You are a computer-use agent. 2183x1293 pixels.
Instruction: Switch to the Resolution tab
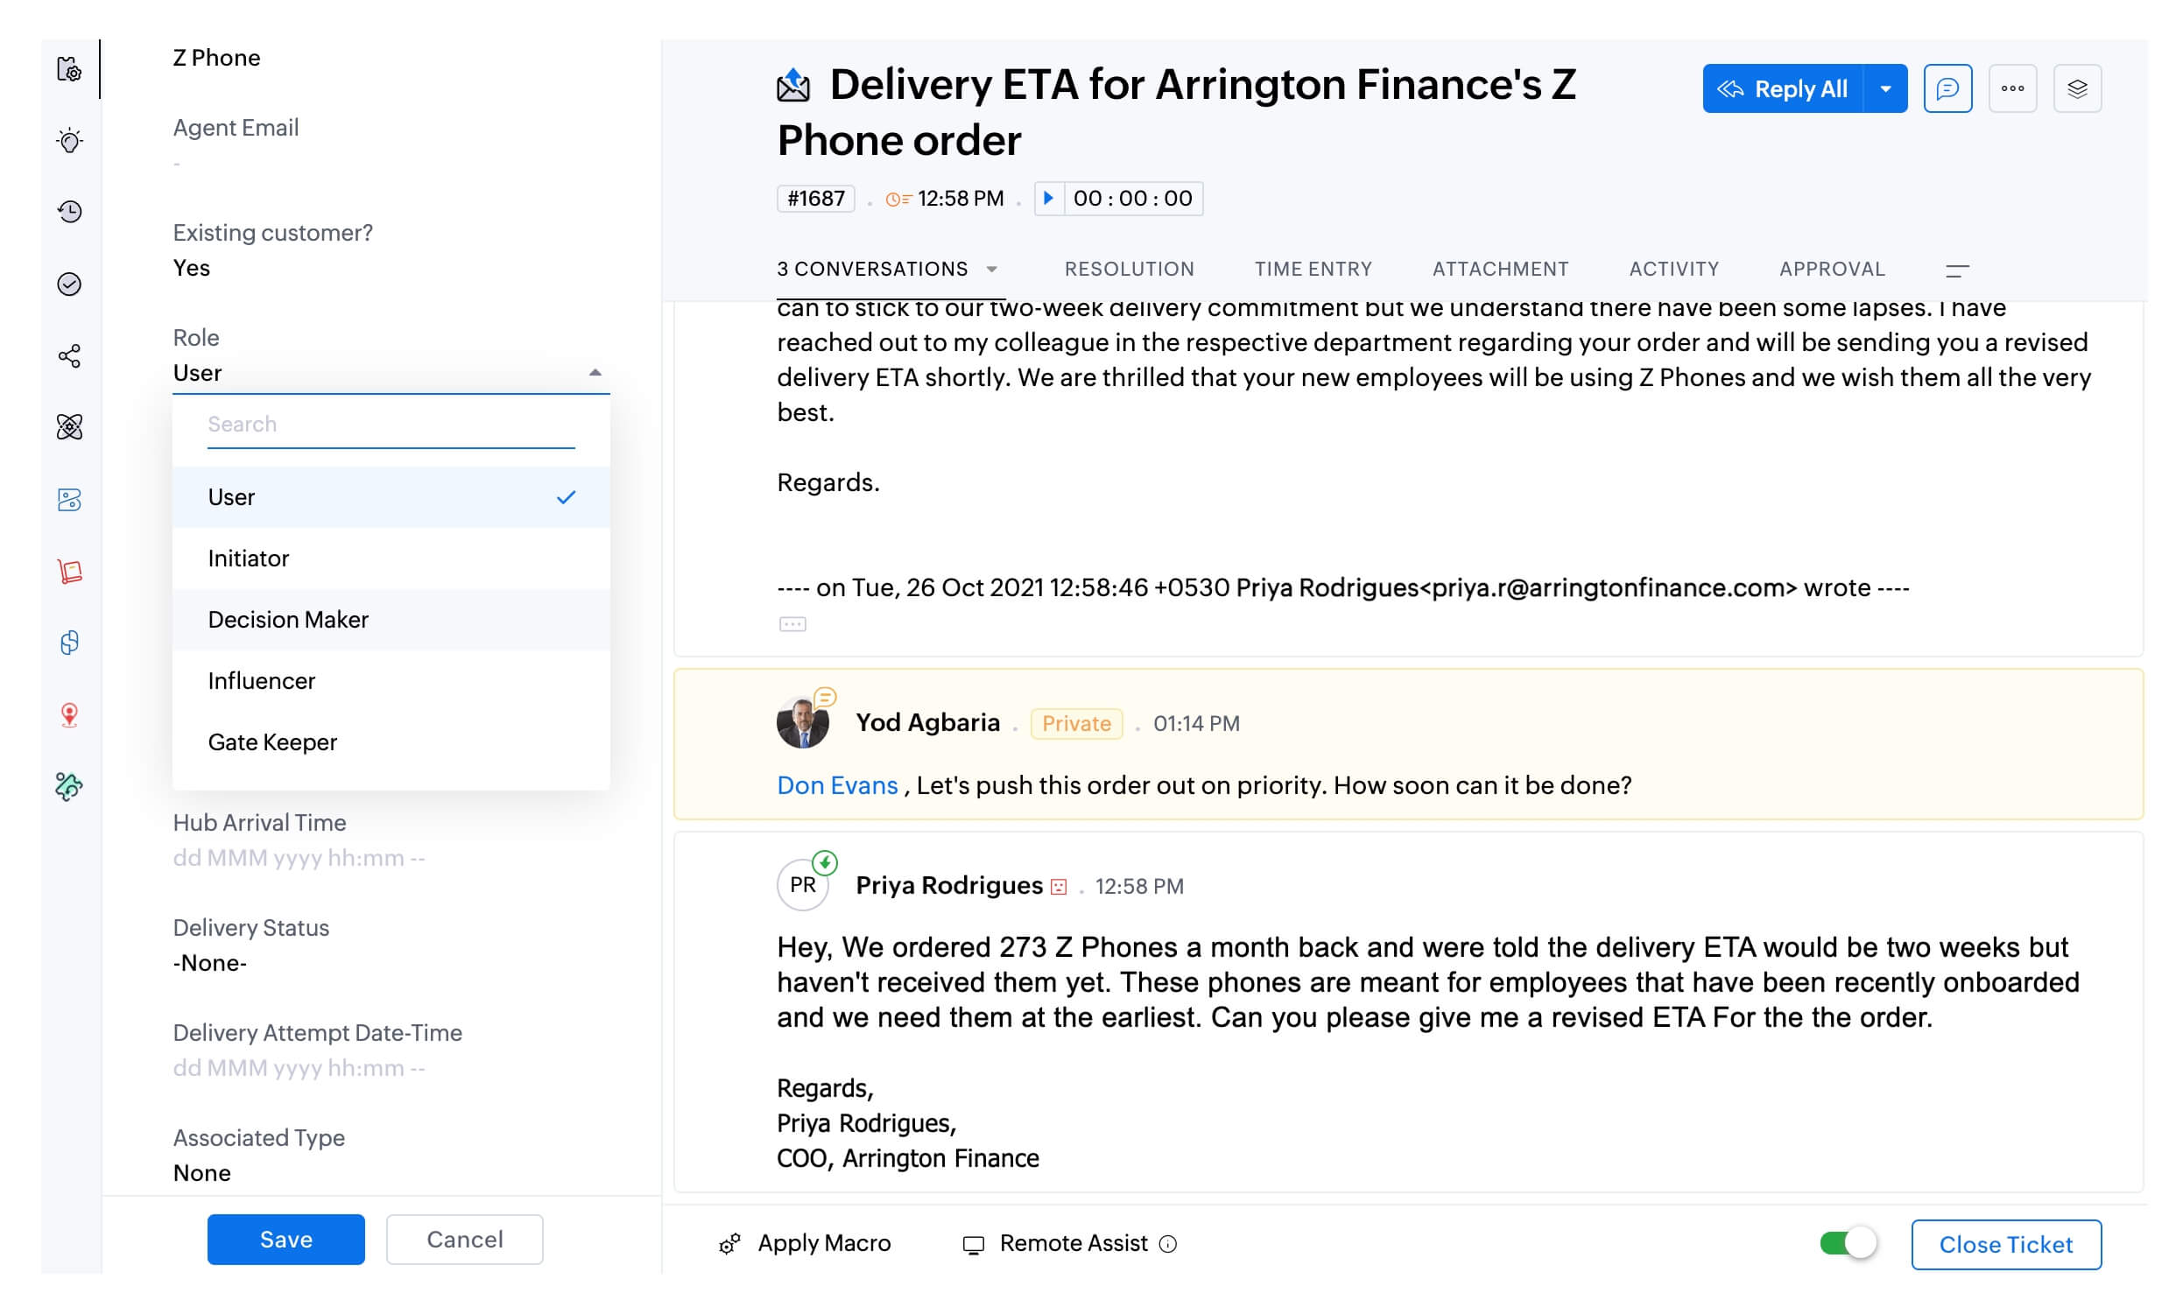coord(1129,270)
